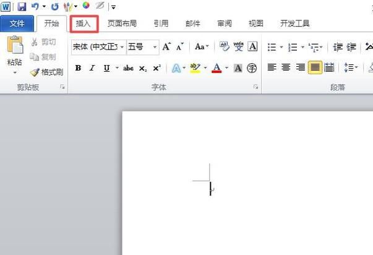Open font color dropdown arrow
Viewport: 373px width, 255px height.
click(x=226, y=68)
